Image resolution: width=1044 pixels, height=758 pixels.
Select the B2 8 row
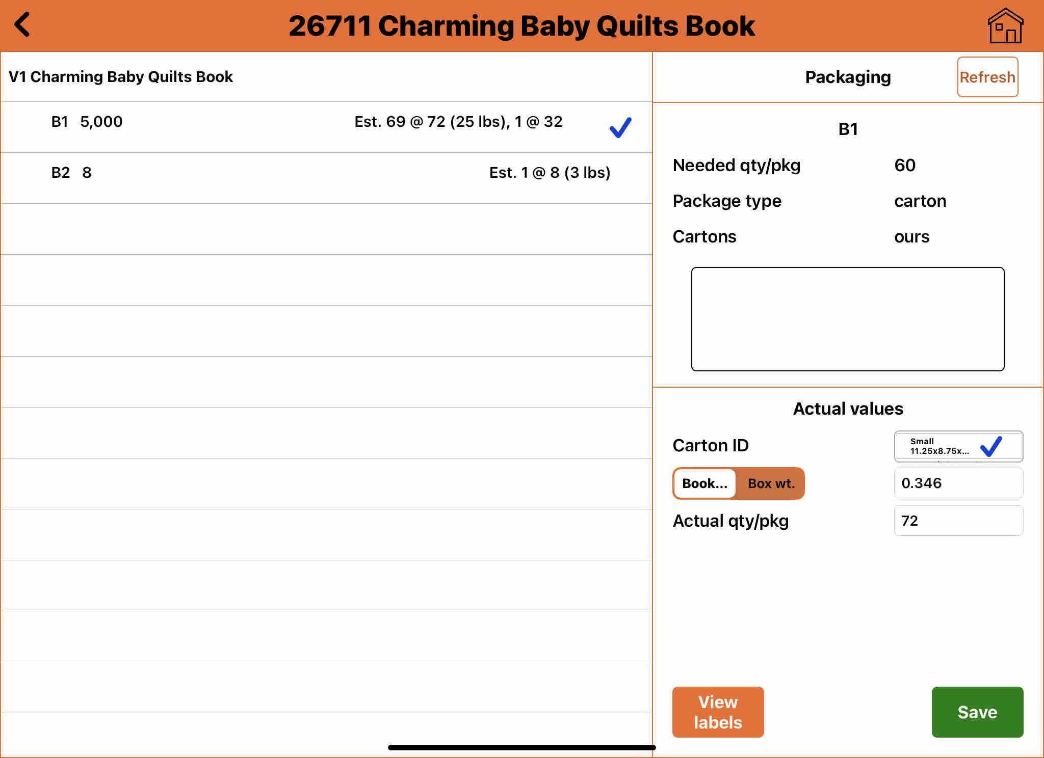[71, 173]
